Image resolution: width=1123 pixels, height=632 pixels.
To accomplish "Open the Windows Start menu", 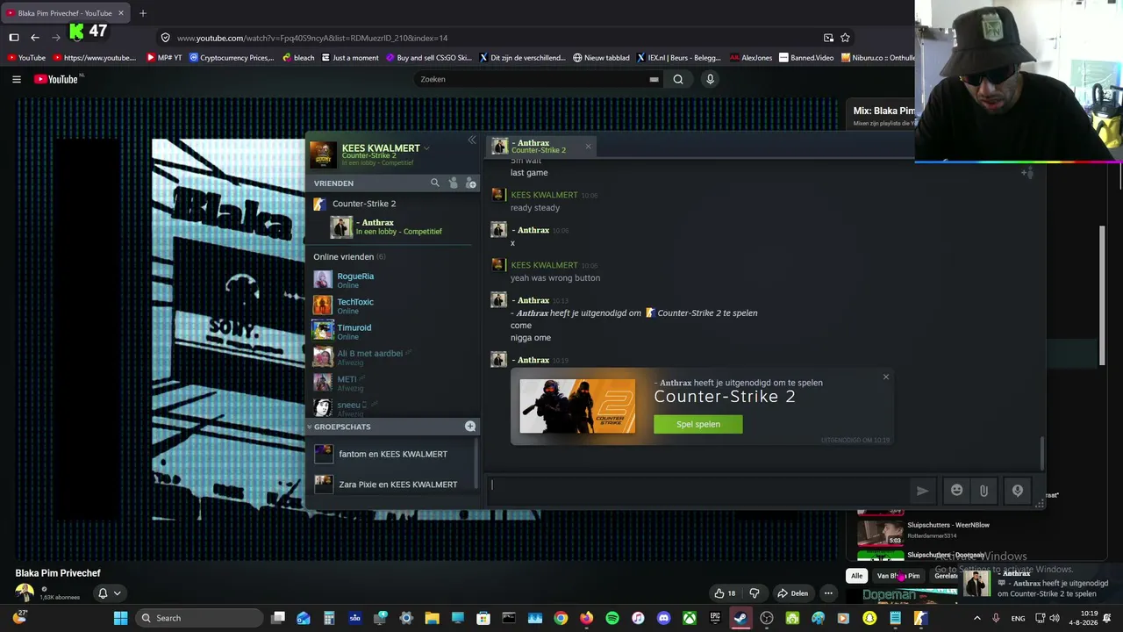I will [121, 618].
